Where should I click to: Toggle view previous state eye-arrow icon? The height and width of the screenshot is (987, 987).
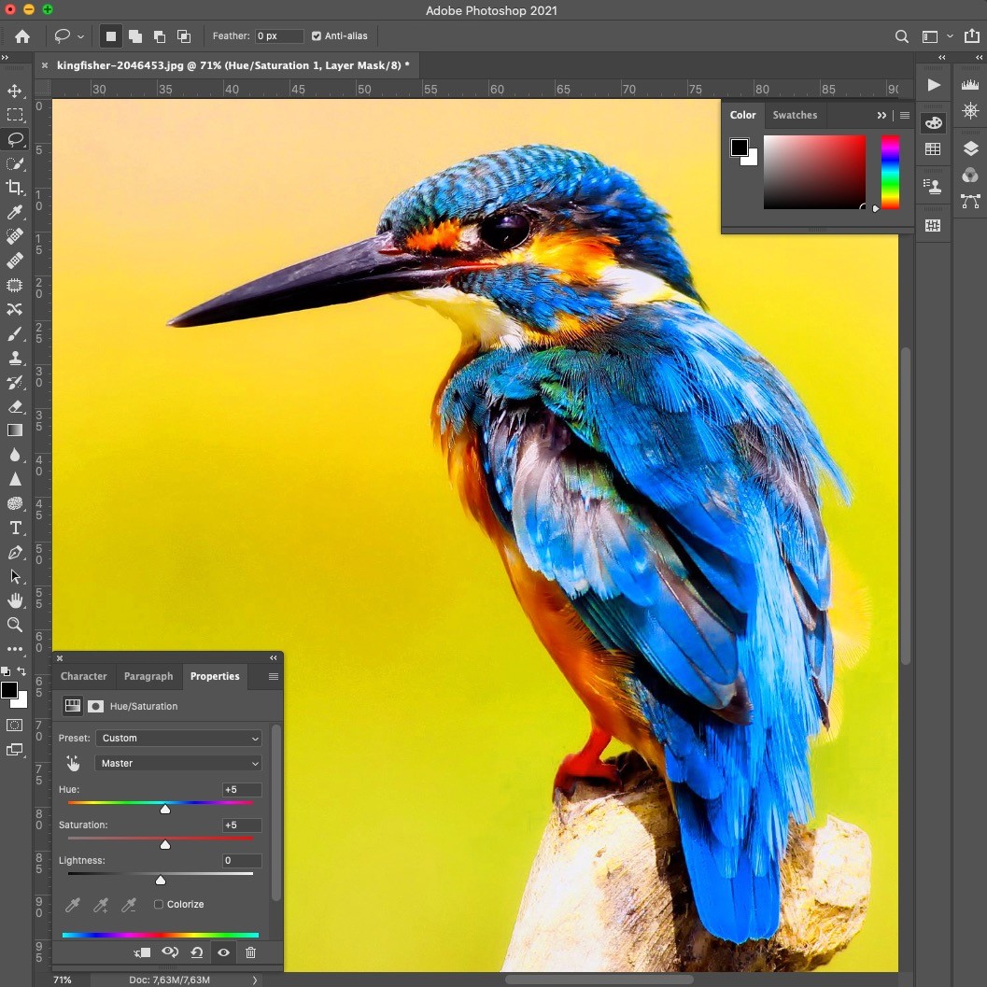click(170, 952)
